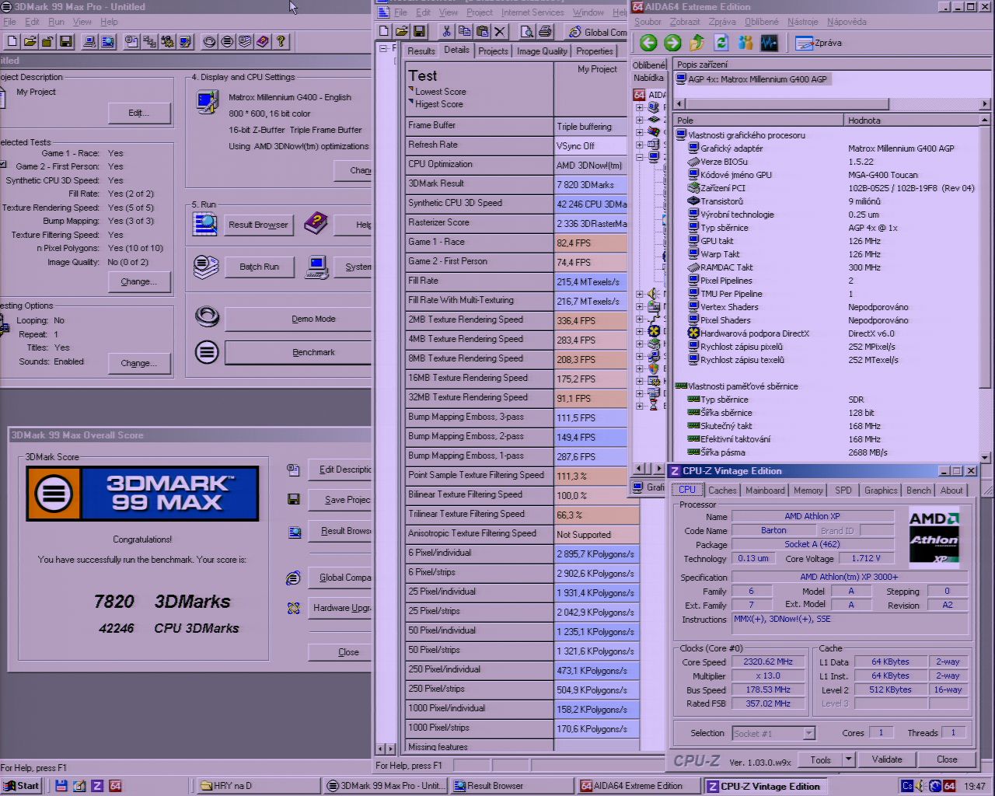Click Save floppy icon in Result Browser toolbar

pyautogui.click(x=420, y=31)
